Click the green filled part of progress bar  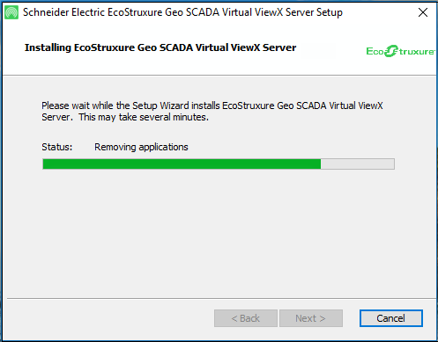click(182, 164)
